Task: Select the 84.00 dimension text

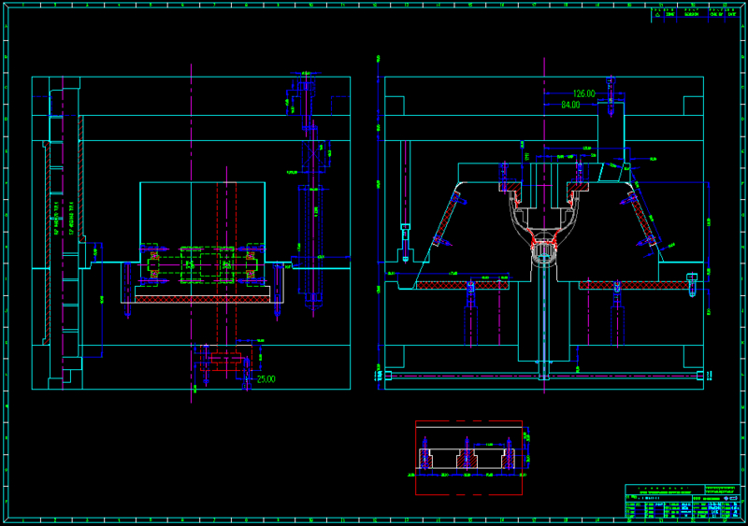Action: point(570,105)
